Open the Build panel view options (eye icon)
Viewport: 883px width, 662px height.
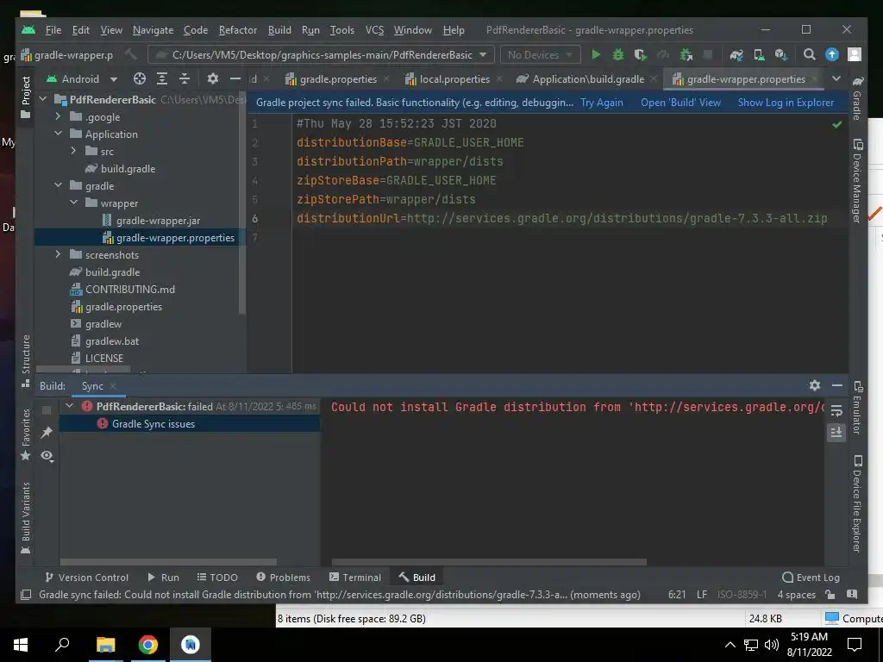point(47,455)
